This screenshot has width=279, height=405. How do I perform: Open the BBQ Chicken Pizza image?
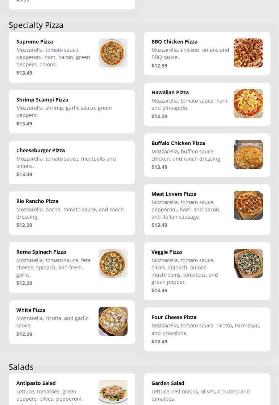point(248,53)
